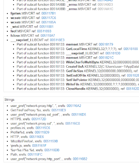Screen dimensions: 139x164
Task: Open memset subcall reference 0051821C
Action: point(106,58)
